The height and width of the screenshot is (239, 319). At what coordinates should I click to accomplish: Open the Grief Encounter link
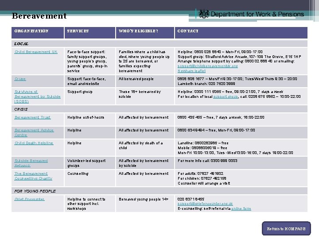pyautogui.click(x=30, y=199)
